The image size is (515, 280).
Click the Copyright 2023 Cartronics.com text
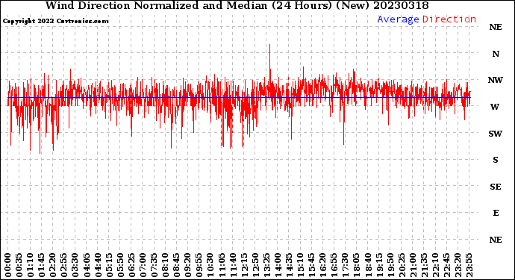tap(55, 22)
